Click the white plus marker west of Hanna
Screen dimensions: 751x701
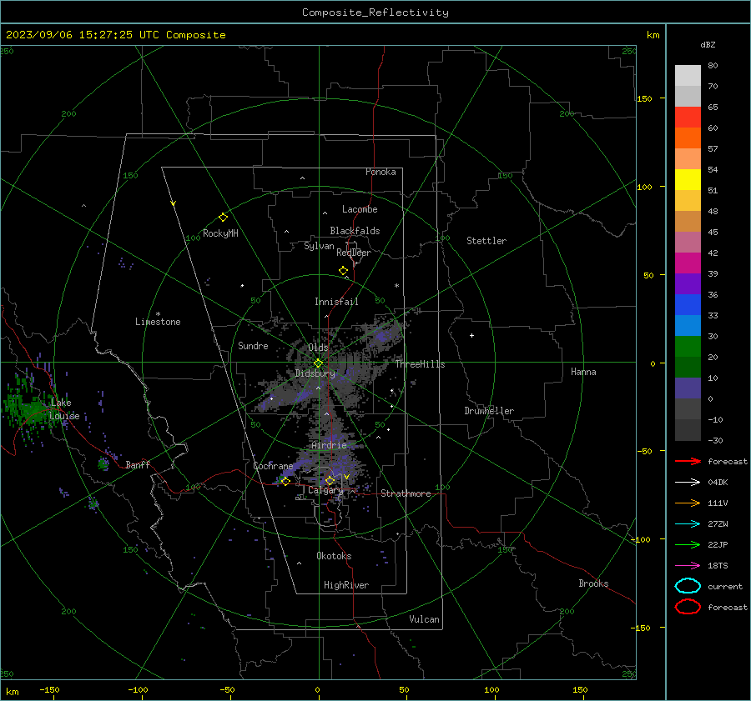tap(471, 335)
